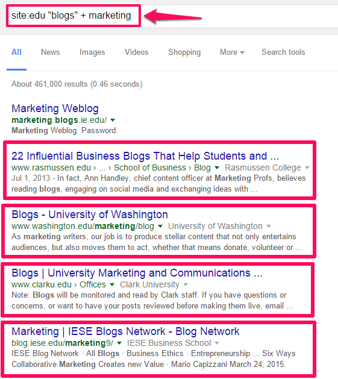
Task: Click the 'IESE Blog Network · All Blogs' snippet
Action: point(154,359)
